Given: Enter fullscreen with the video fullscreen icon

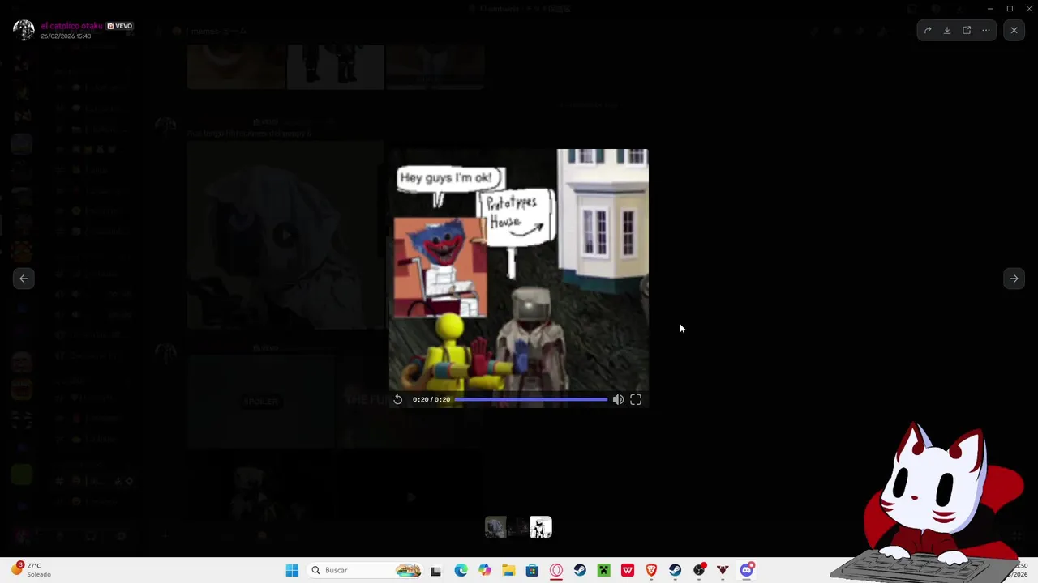Looking at the screenshot, I should (x=636, y=399).
